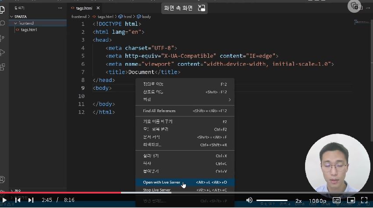This screenshot has width=373, height=208.
Task: Choose the Ctrl+Shift+R refactor entry
Action: (x=185, y=145)
